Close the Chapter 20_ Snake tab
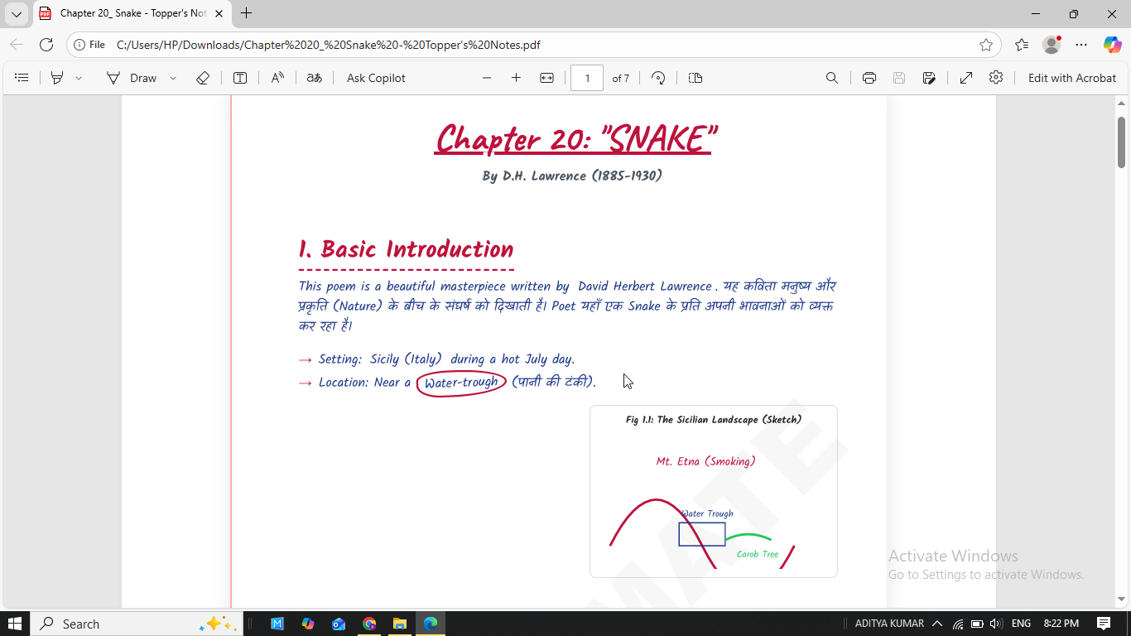Image resolution: width=1131 pixels, height=636 pixels. (x=219, y=13)
